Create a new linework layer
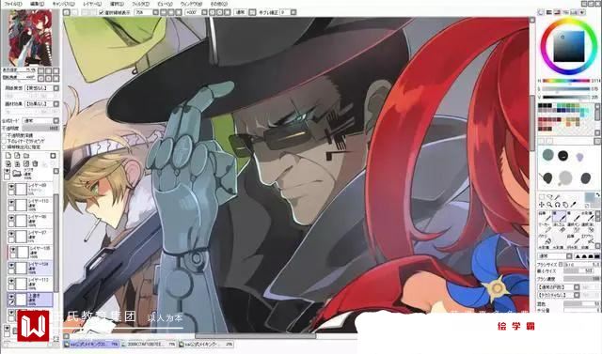This screenshot has width=602, height=354. [17, 156]
